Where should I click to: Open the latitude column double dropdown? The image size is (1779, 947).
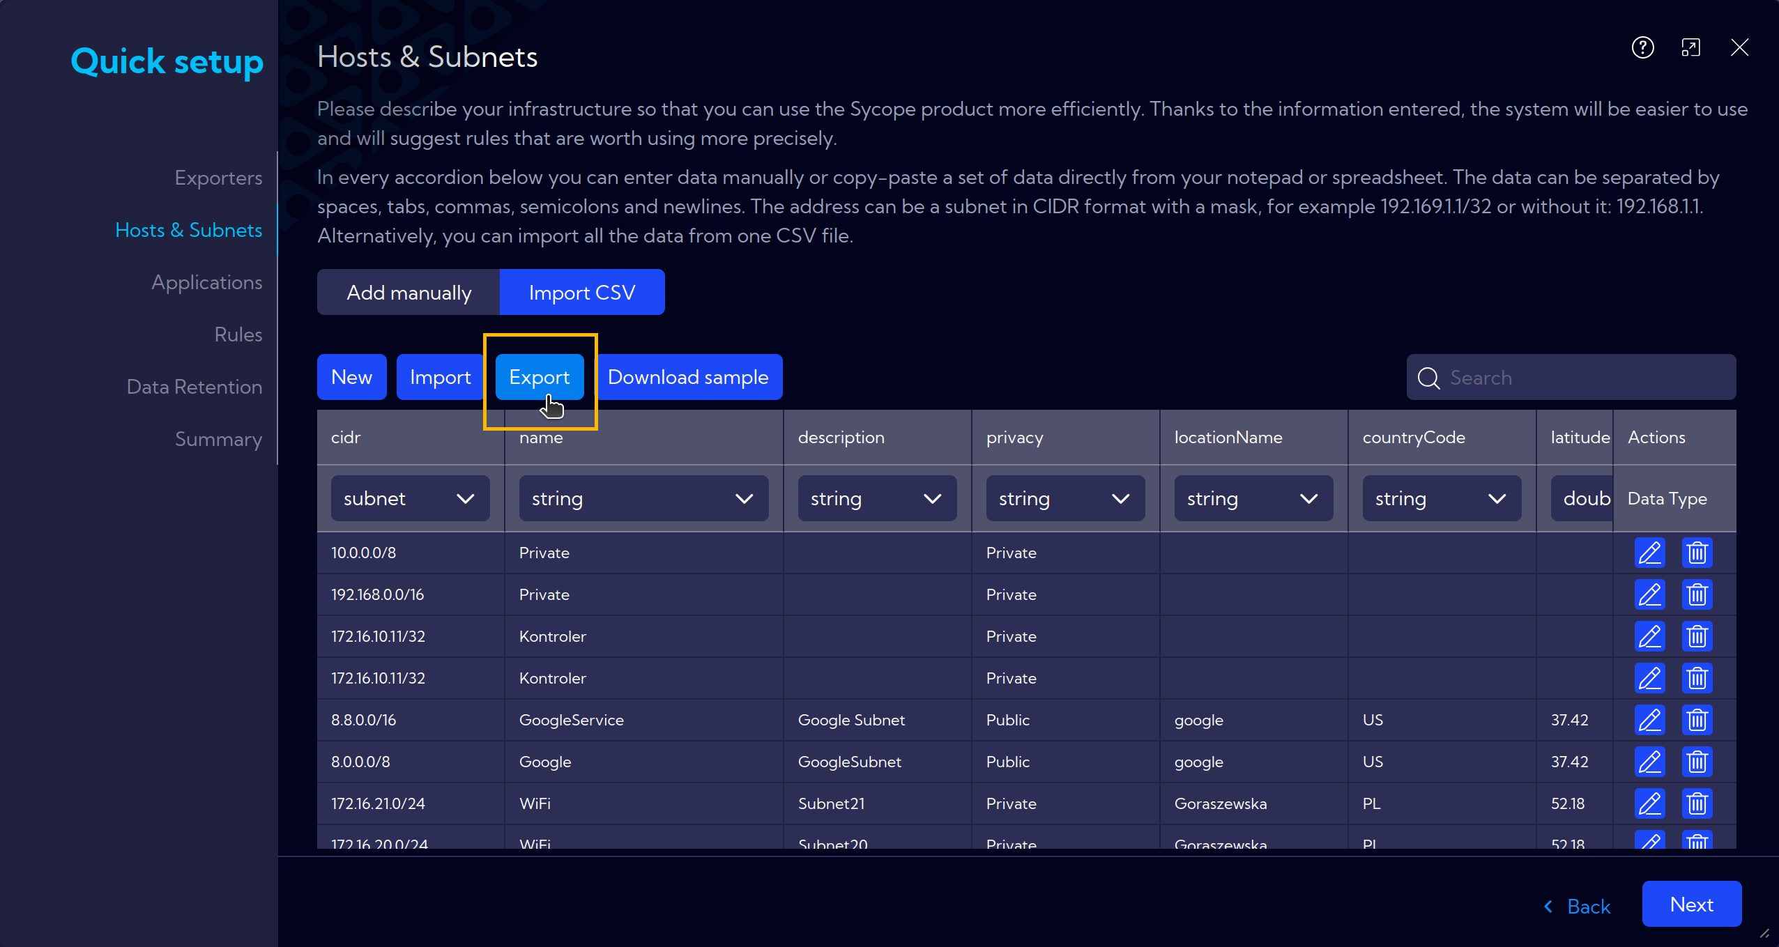pyautogui.click(x=1582, y=498)
